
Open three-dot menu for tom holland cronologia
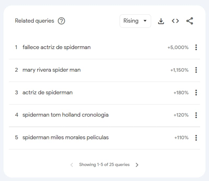coord(196,115)
